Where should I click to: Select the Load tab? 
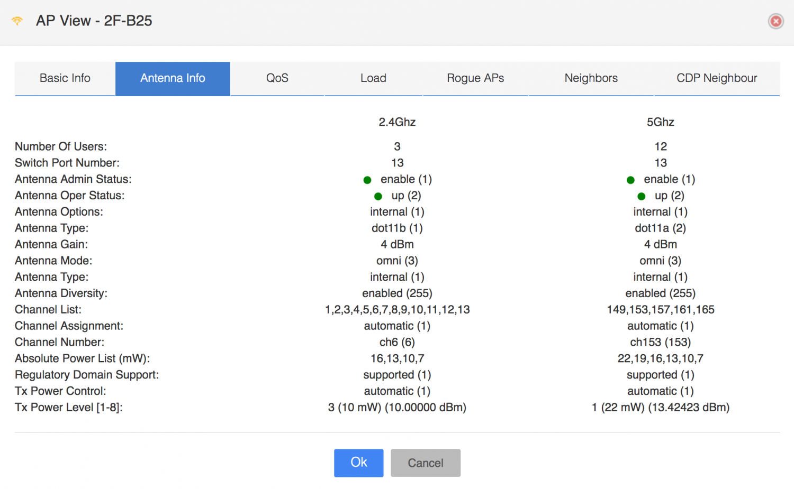tap(373, 78)
